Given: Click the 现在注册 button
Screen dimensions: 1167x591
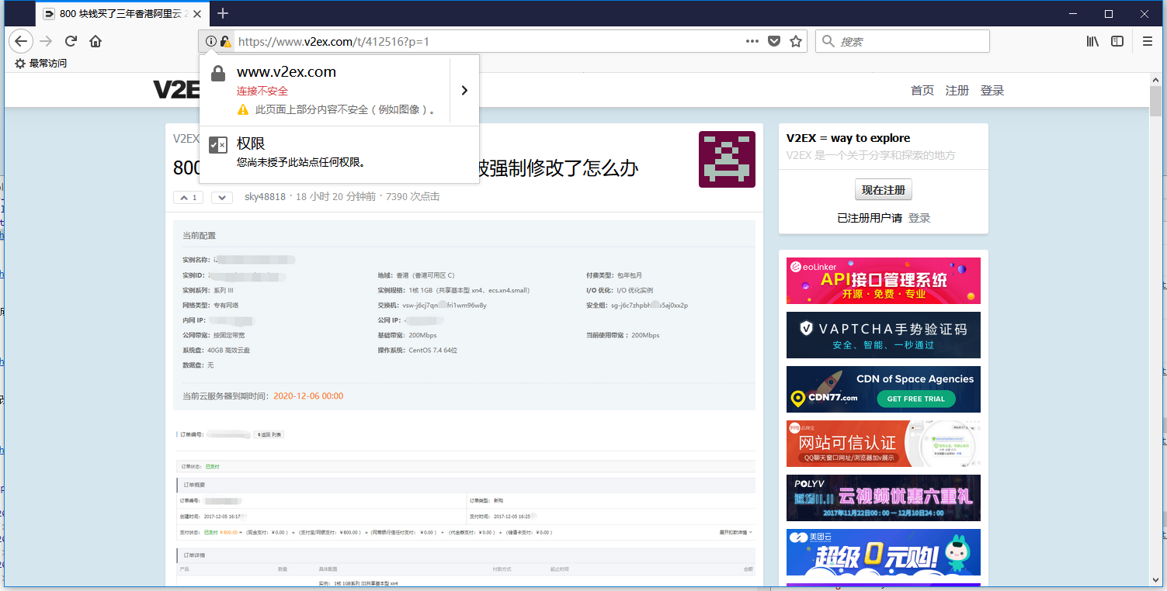Looking at the screenshot, I should tap(884, 190).
